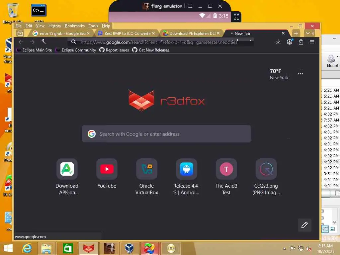340x255 pixels.
Task: Click the search magnifier in the address bar
Action: (73, 42)
